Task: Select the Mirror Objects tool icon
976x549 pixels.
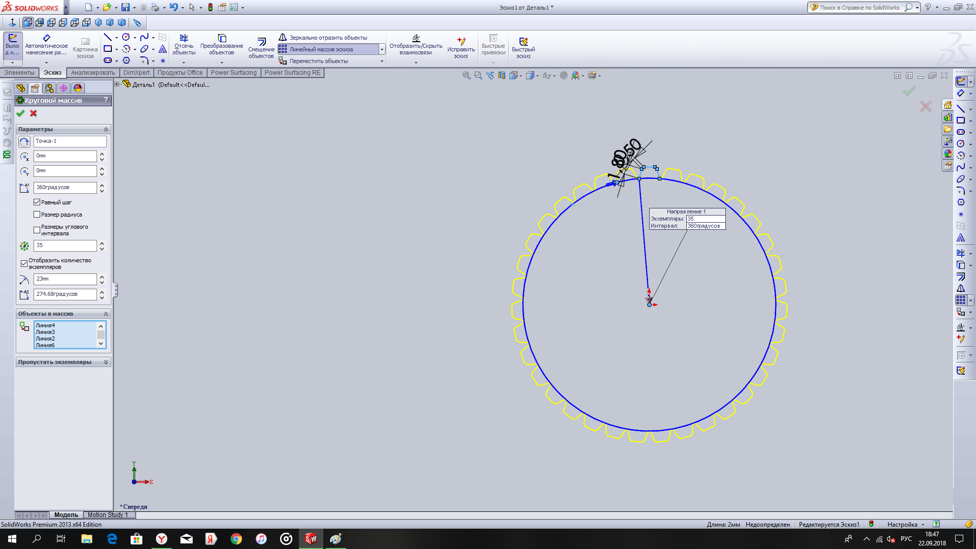Action: click(x=283, y=38)
